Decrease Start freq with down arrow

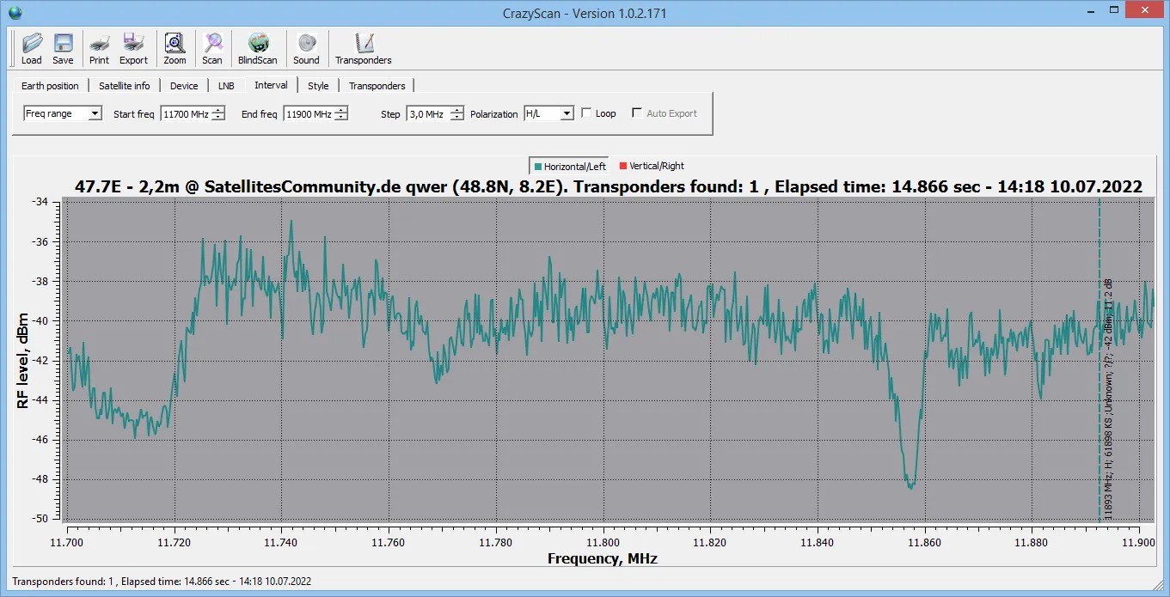218,118
